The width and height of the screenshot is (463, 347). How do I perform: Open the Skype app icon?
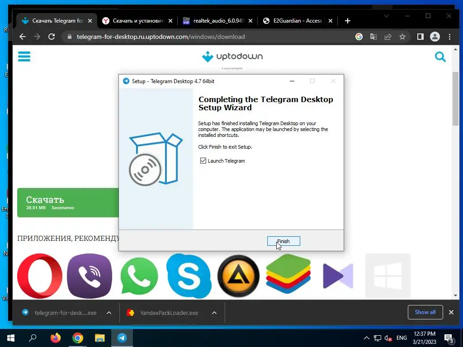pos(189,276)
